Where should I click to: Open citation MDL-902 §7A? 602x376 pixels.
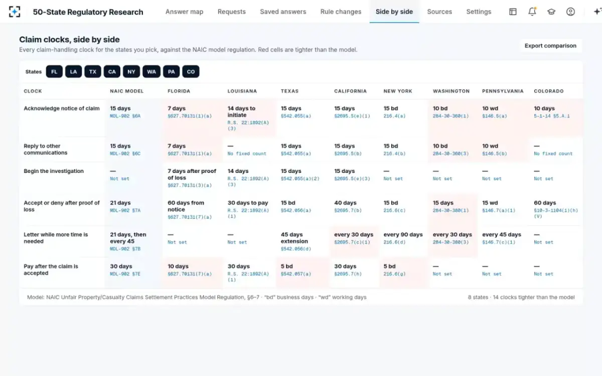coord(125,211)
